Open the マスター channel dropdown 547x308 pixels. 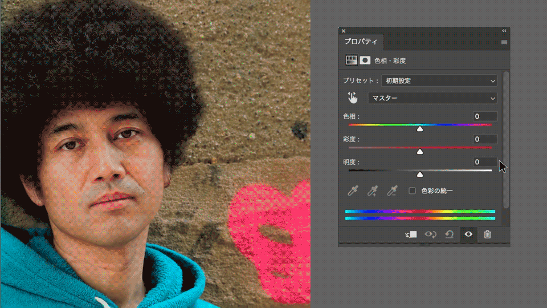coord(432,98)
